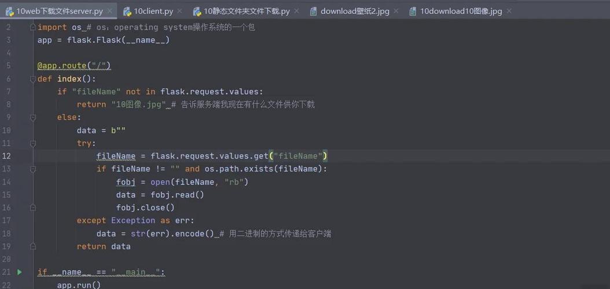Click the Python icon on 10web下载文件server.py tab

click(x=9, y=11)
